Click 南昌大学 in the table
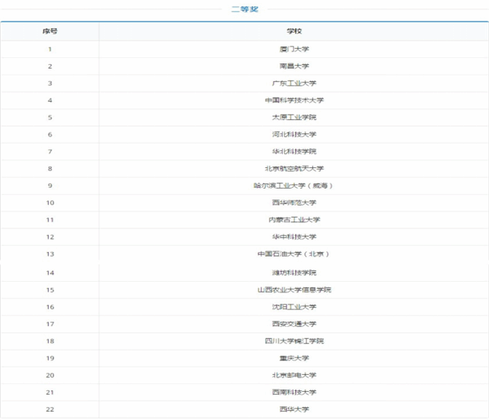The image size is (489, 420). [294, 66]
